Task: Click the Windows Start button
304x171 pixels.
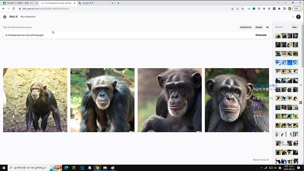Action: pyautogui.click(x=4, y=168)
